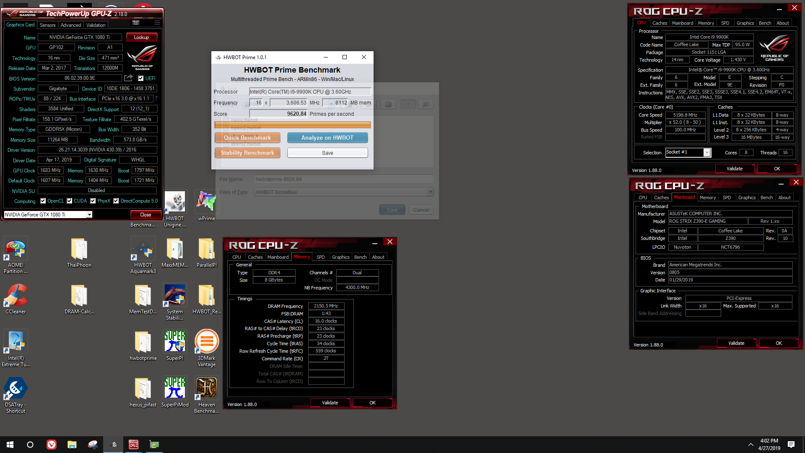Launch wPrime desktop icon

[x=207, y=206]
